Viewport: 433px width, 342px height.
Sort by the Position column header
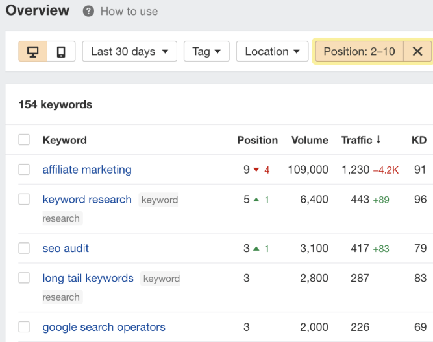click(257, 140)
